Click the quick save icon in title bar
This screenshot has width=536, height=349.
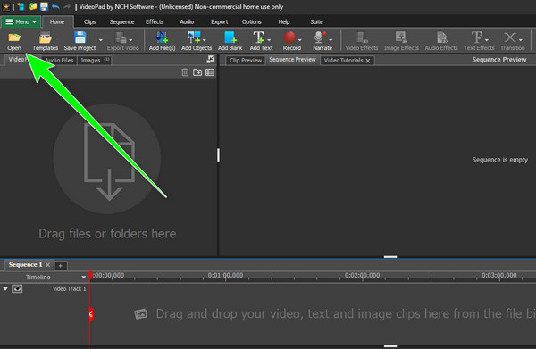coord(44,6)
